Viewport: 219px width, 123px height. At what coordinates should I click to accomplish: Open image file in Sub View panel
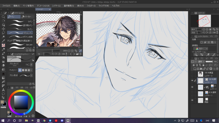[x=77, y=54]
